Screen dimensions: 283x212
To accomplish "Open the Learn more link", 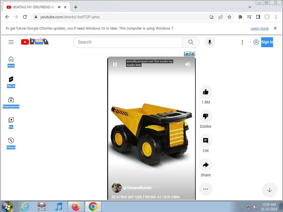I will click(x=260, y=28).
